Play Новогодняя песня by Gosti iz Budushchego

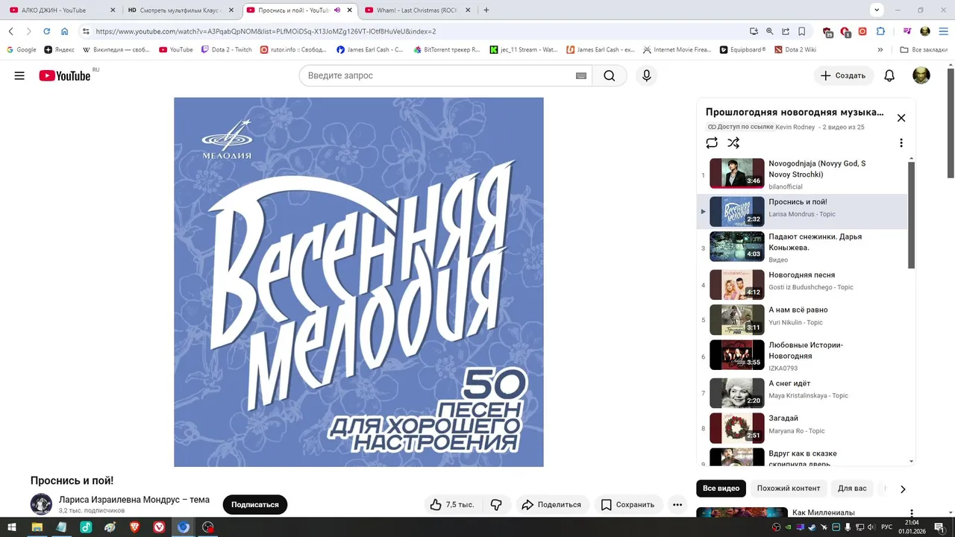pyautogui.click(x=802, y=284)
